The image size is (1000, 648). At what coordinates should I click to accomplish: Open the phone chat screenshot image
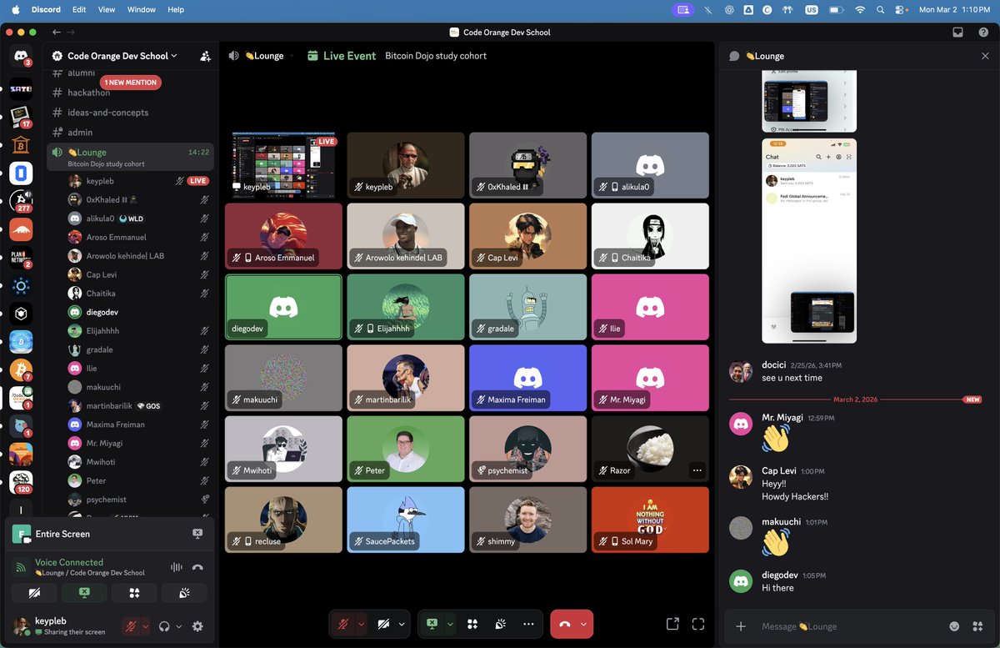[809, 240]
